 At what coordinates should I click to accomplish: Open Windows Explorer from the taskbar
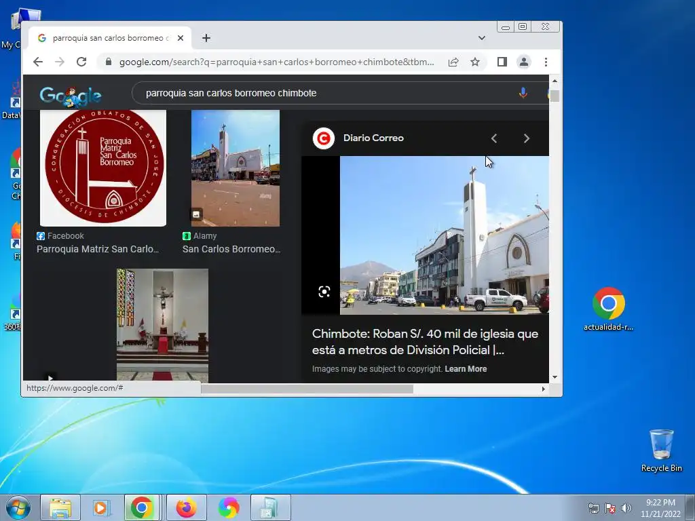point(60,507)
